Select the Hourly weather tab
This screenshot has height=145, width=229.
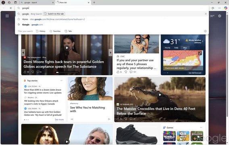coord(167,48)
